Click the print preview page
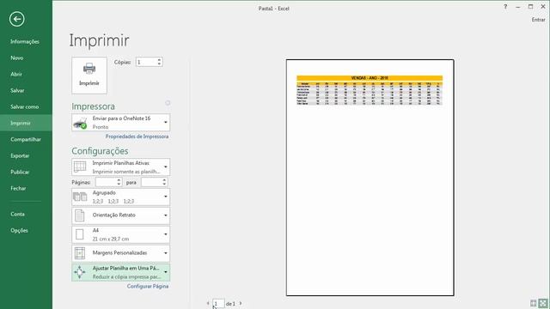The width and height of the screenshot is (550, 309). [x=370, y=178]
